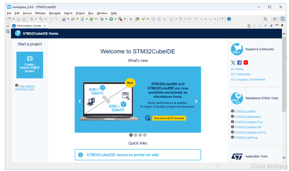Expand the flashlight Search dropdown arrow
This screenshot has height=171, width=289.
click(x=148, y=19)
